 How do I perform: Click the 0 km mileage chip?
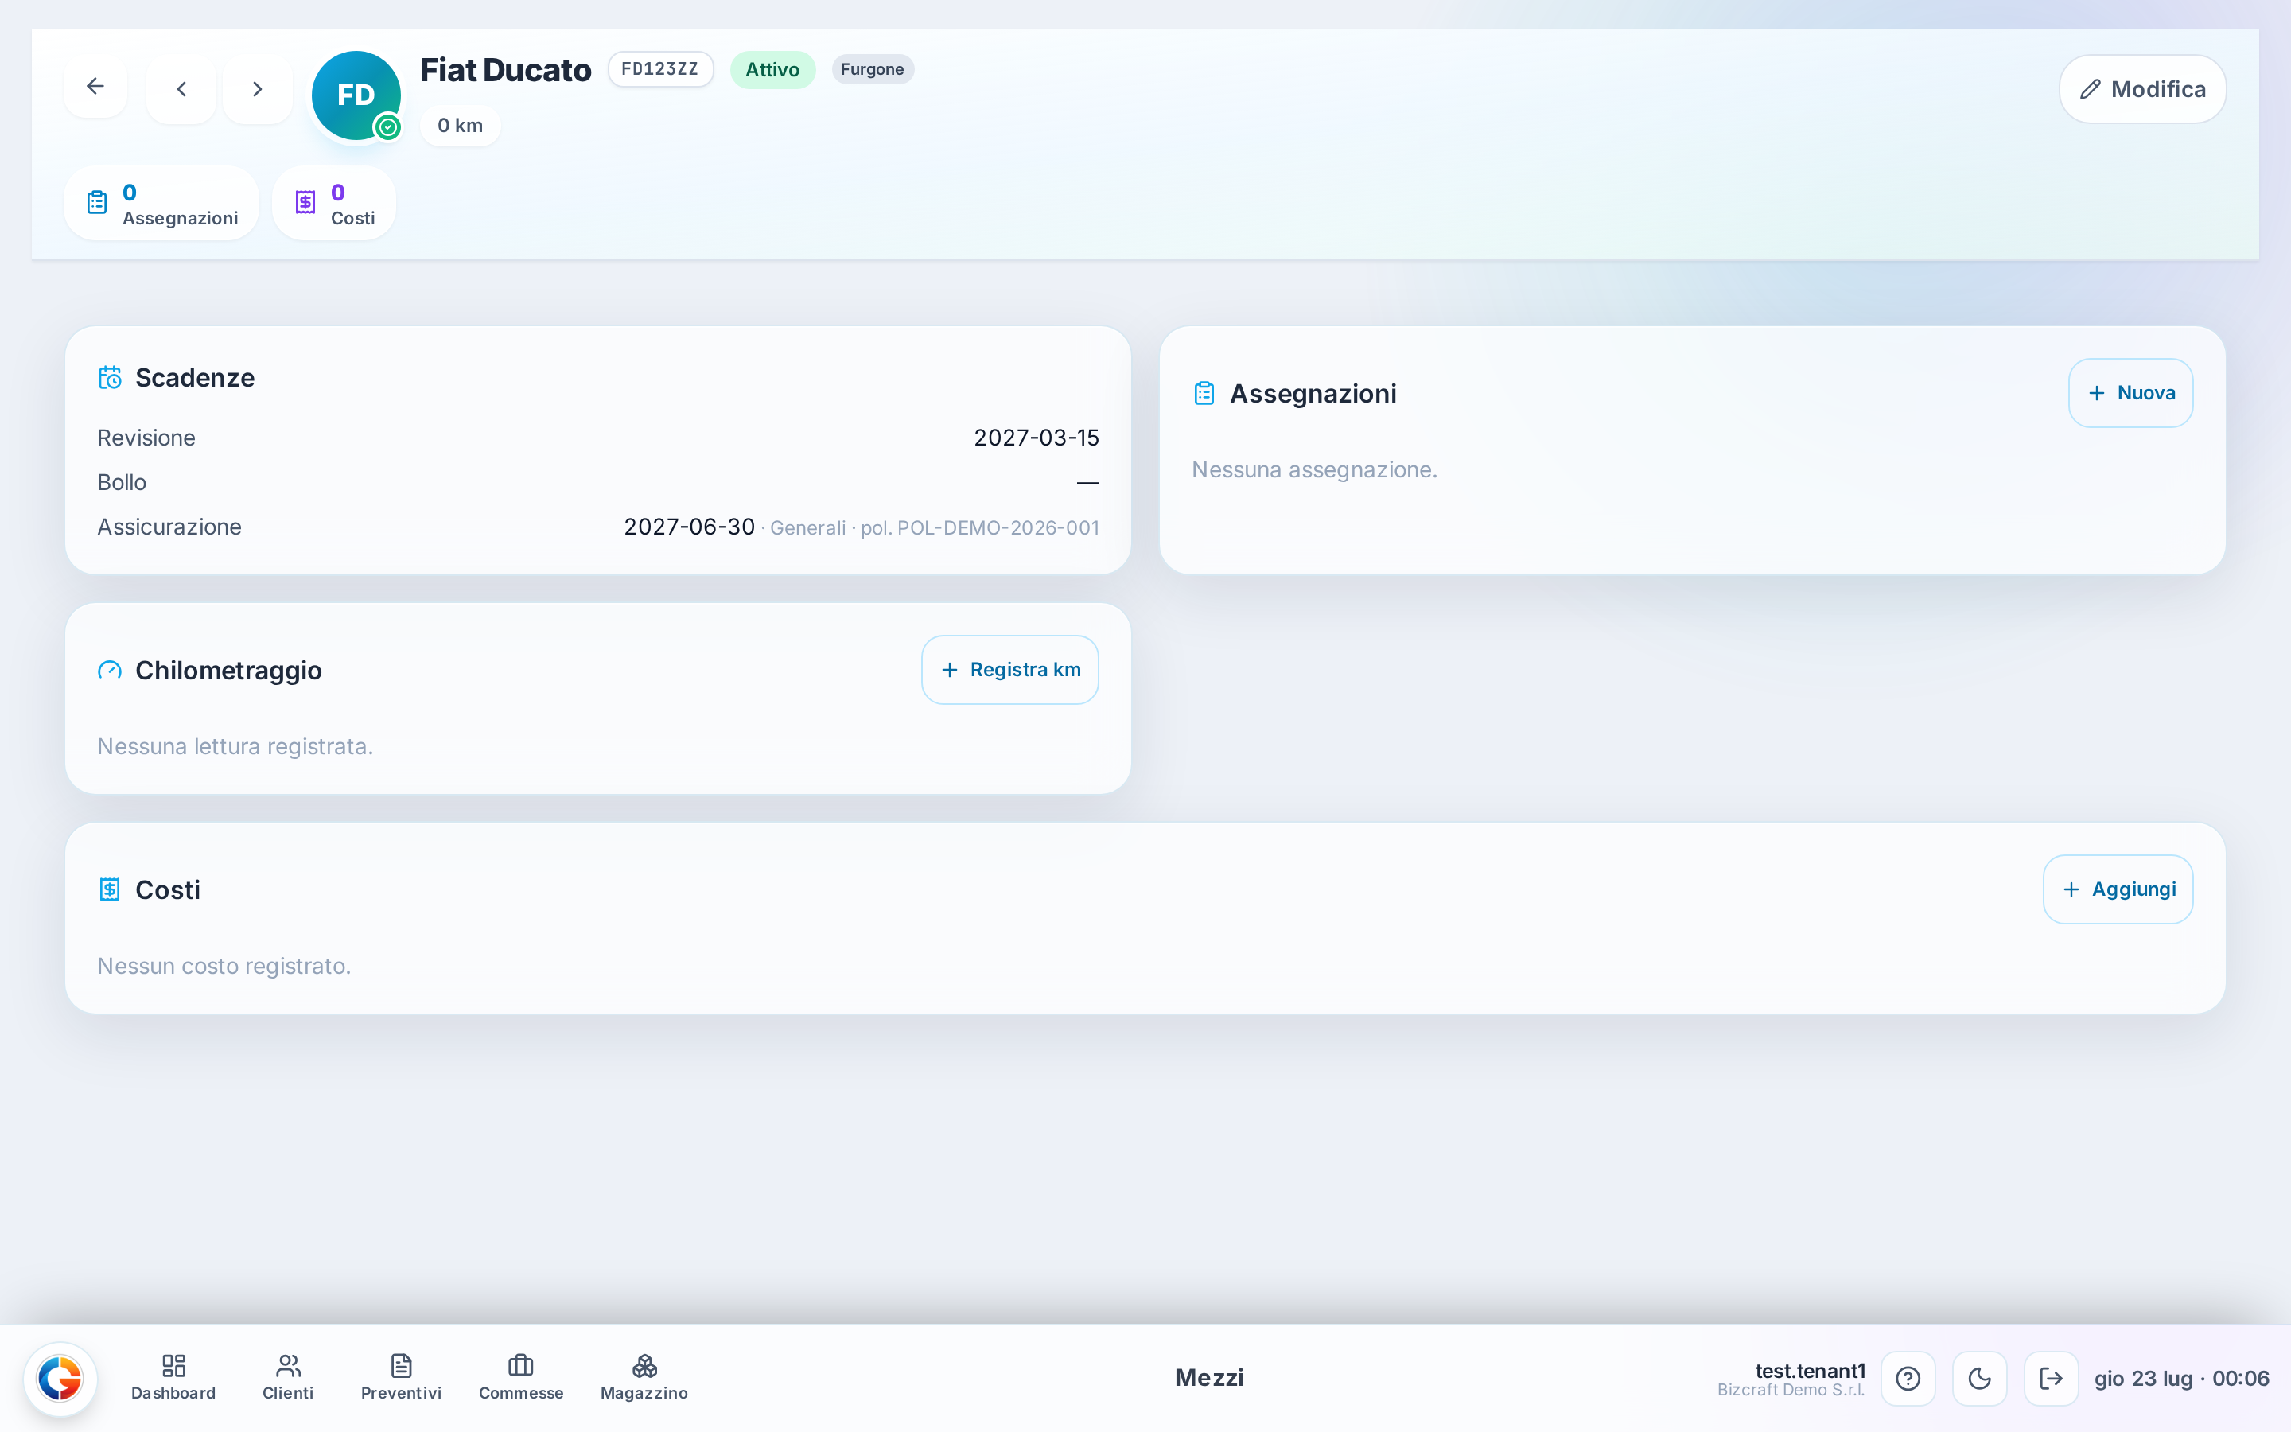(460, 126)
